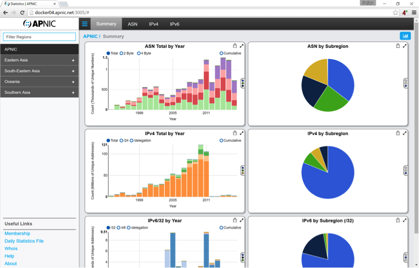Share the IPv6 by Subregion chart
Image resolution: width=419 pixels, height=268 pixels.
pos(398,220)
